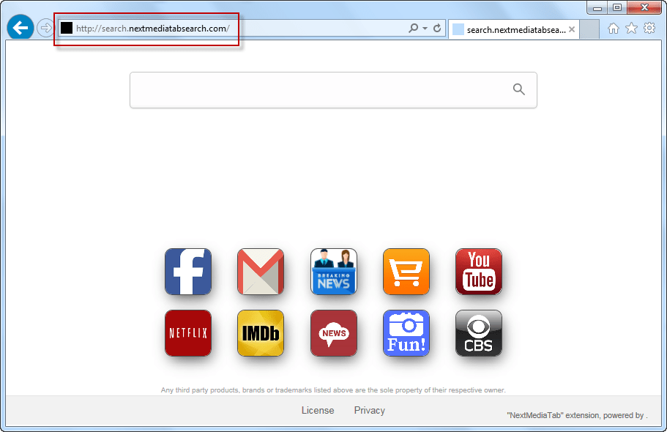
Task: Open the Gmail shortcut tile
Action: click(x=261, y=272)
